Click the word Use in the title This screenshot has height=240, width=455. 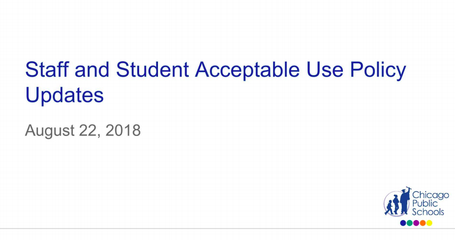coord(325,69)
